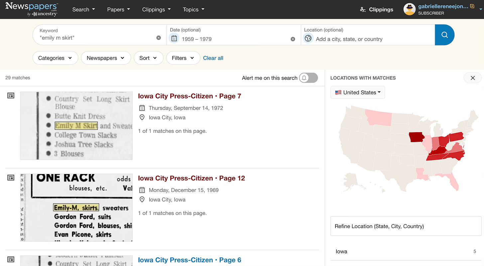Toggle Alert me on this search
484x266 pixels.
pyautogui.click(x=308, y=78)
